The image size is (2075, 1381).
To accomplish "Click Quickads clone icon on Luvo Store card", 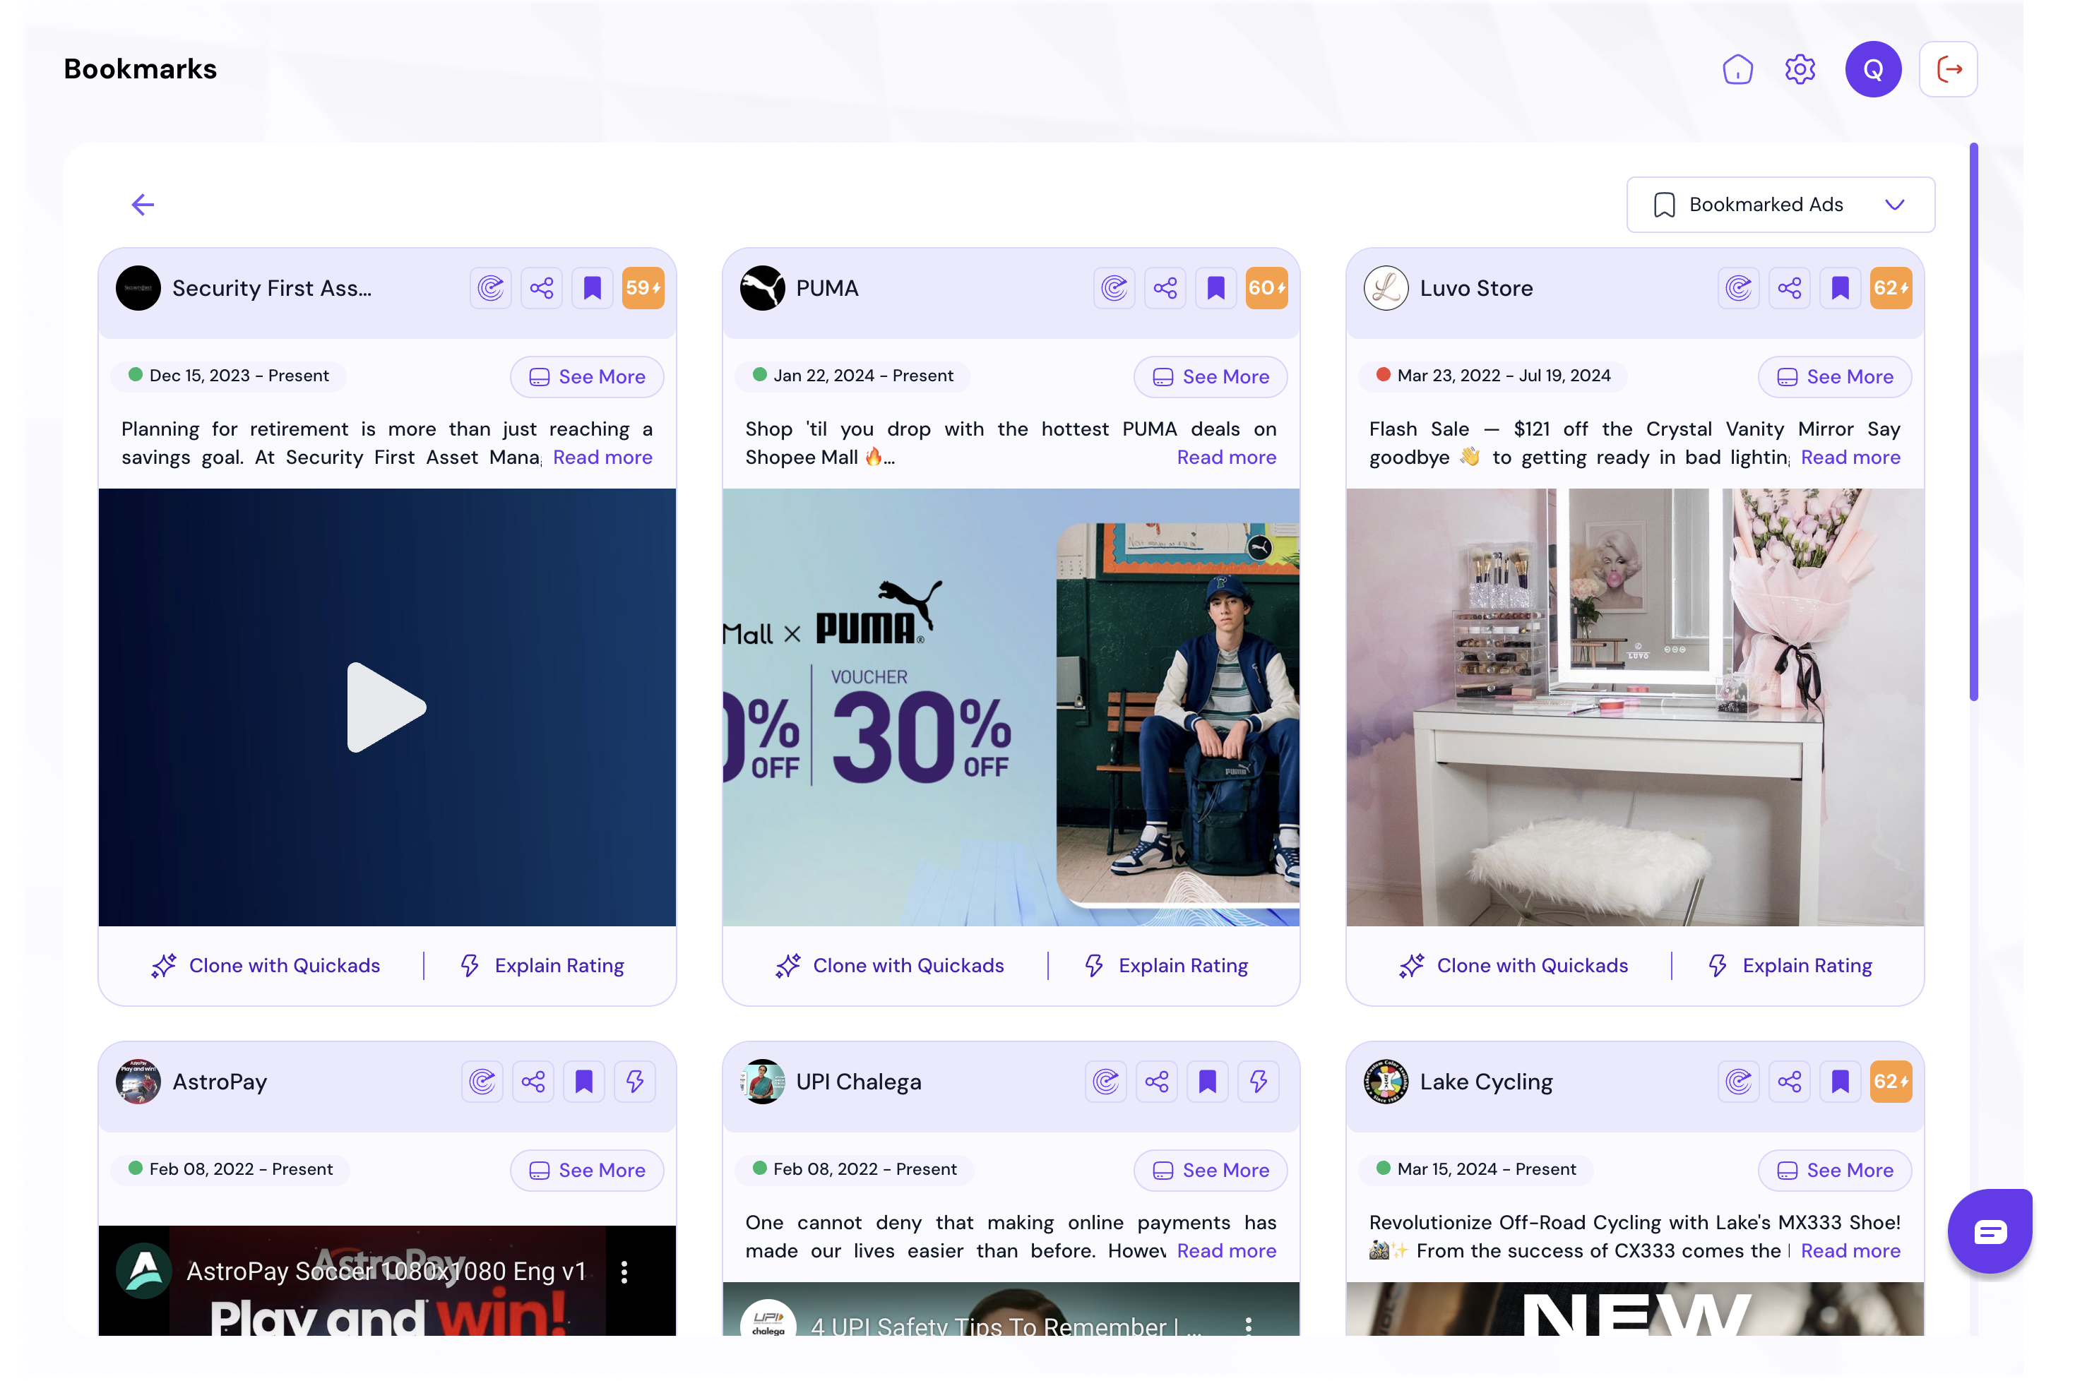I will 1738,288.
